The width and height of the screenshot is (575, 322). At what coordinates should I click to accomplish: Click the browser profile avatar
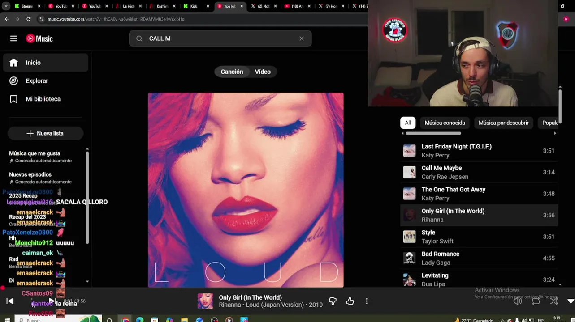coord(566,19)
